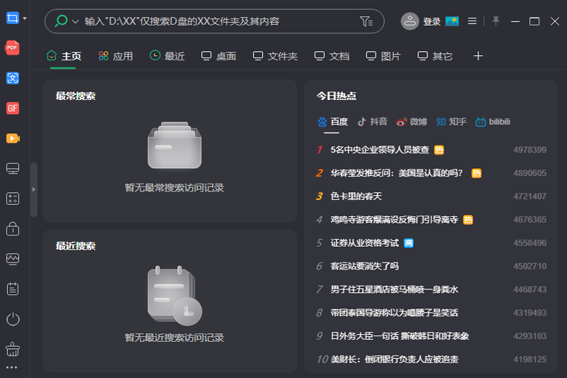Click the heat count 4558496

[x=529, y=243]
